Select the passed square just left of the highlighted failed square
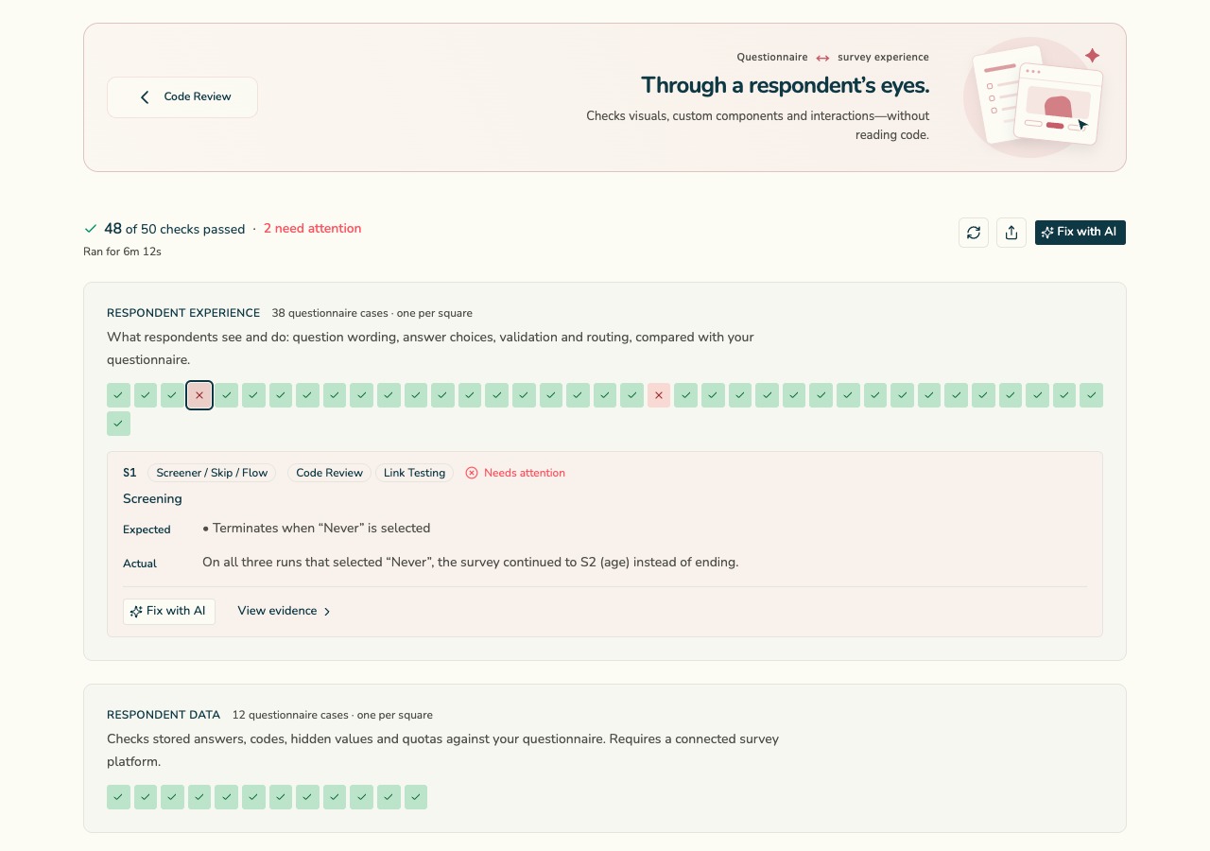The height and width of the screenshot is (851, 1210). pyautogui.click(x=172, y=395)
